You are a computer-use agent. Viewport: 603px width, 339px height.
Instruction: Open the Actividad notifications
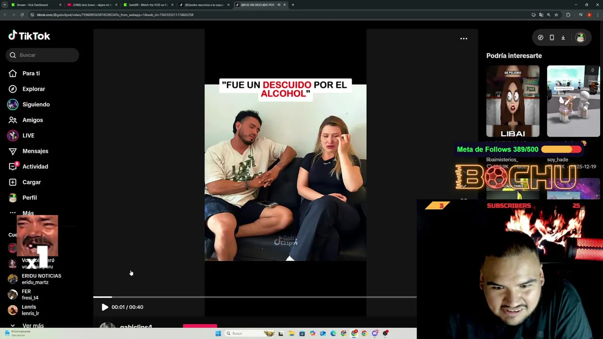(x=35, y=167)
